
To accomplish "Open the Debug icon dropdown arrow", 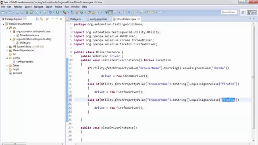I will click(54, 12).
